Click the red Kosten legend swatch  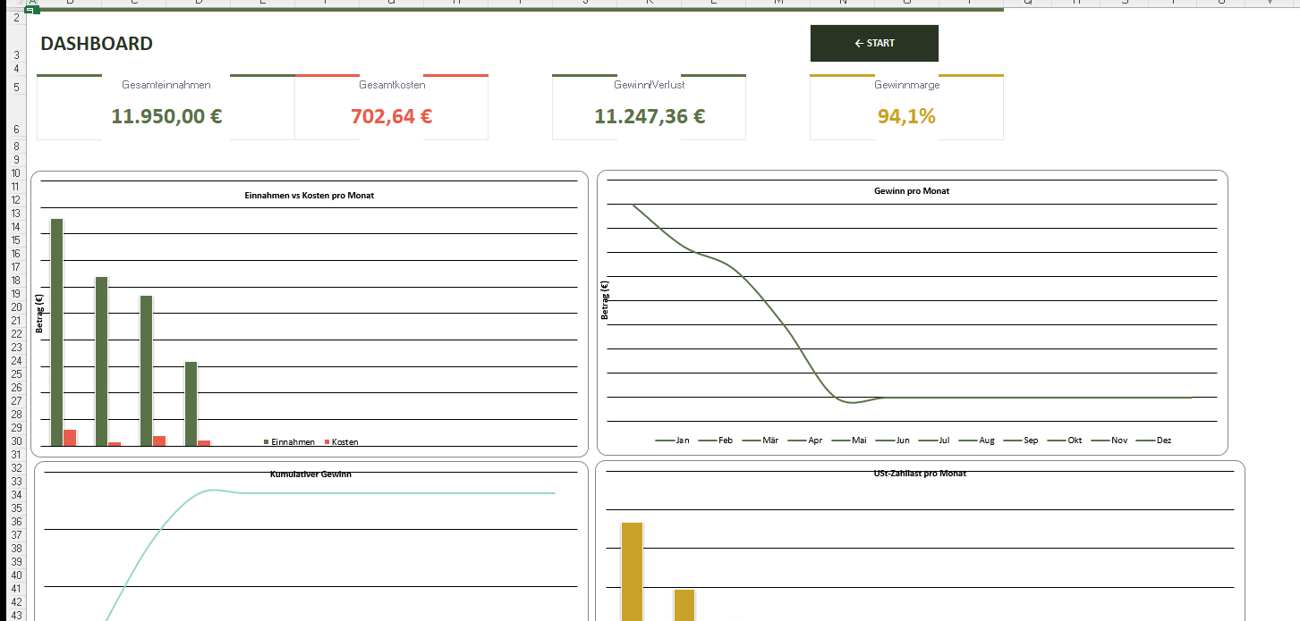[327, 442]
